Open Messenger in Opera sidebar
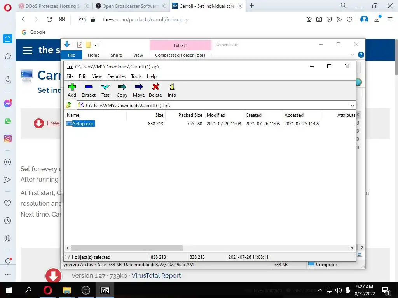This screenshot has height=298, width=398. pyautogui.click(x=8, y=103)
